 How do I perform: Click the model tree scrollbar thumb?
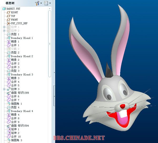(x=50, y=44)
